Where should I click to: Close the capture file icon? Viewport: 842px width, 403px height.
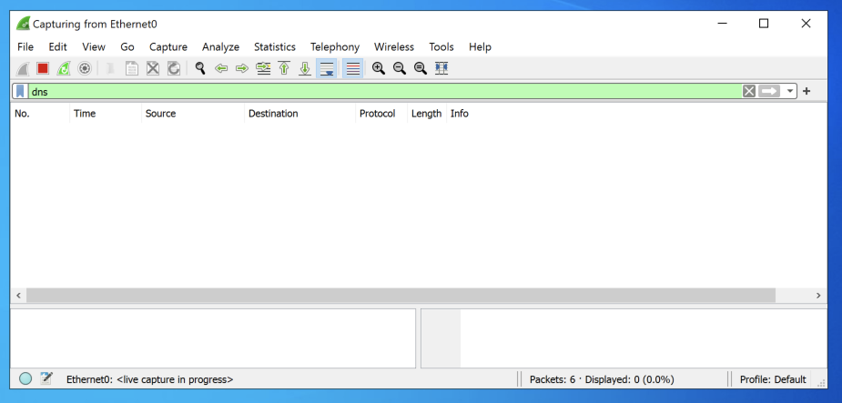coord(153,69)
